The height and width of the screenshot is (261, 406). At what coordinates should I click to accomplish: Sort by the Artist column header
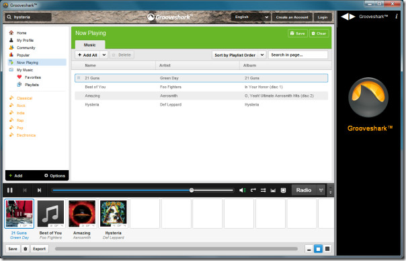coord(198,65)
